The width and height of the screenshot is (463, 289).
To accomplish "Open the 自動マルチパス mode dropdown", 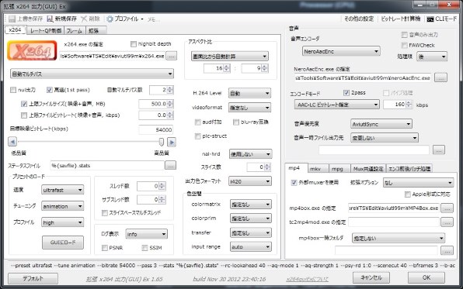I will [x=92, y=74].
